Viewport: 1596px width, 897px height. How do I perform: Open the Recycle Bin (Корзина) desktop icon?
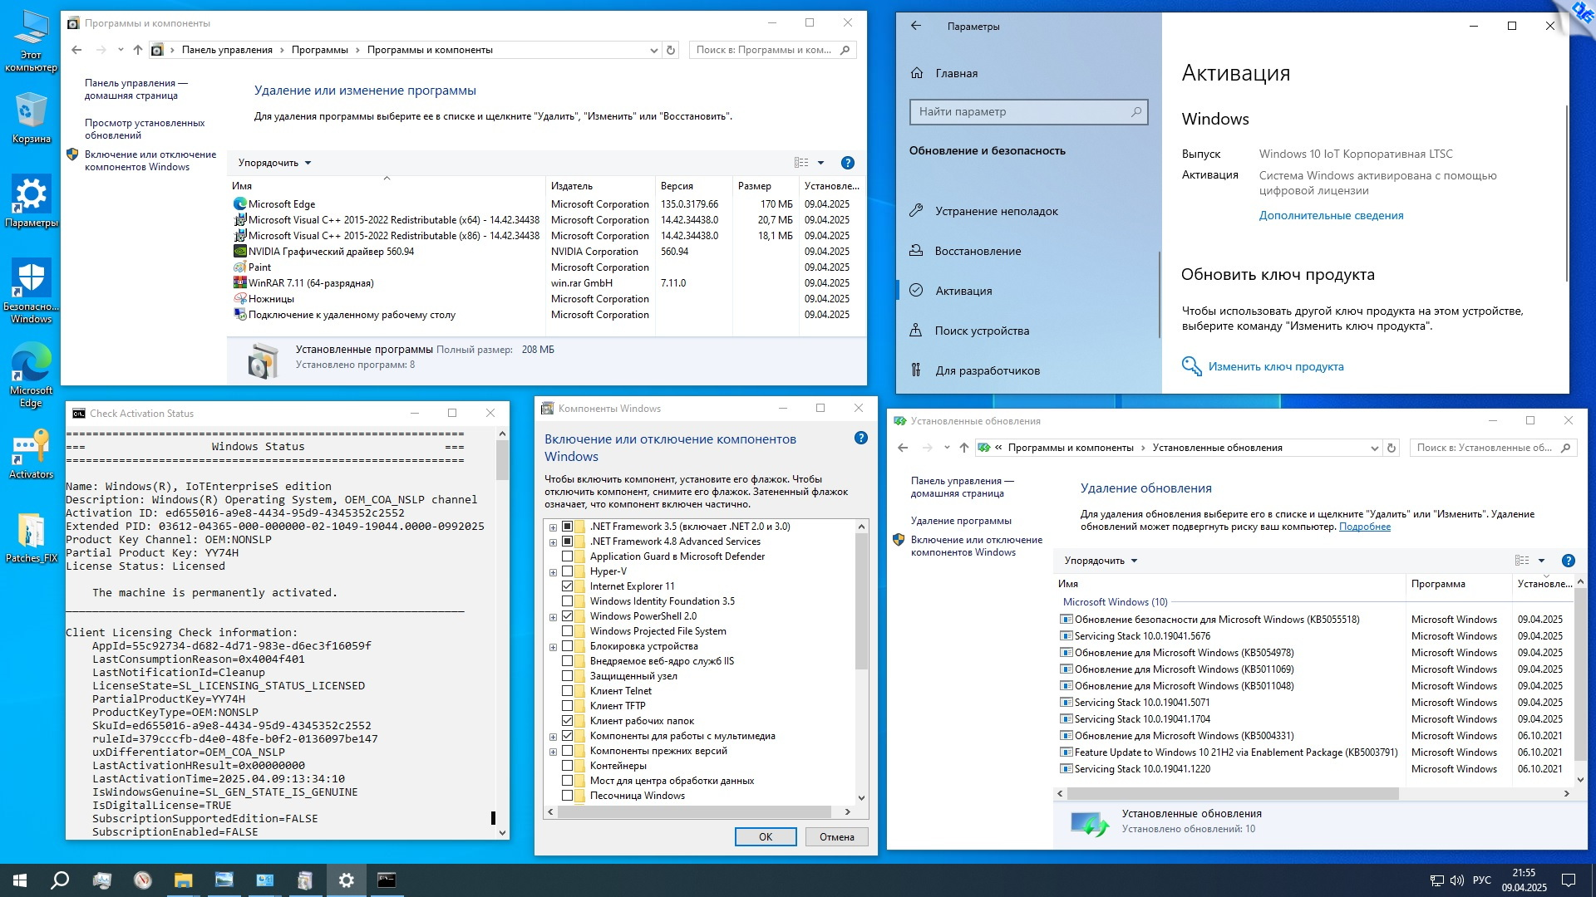[31, 112]
